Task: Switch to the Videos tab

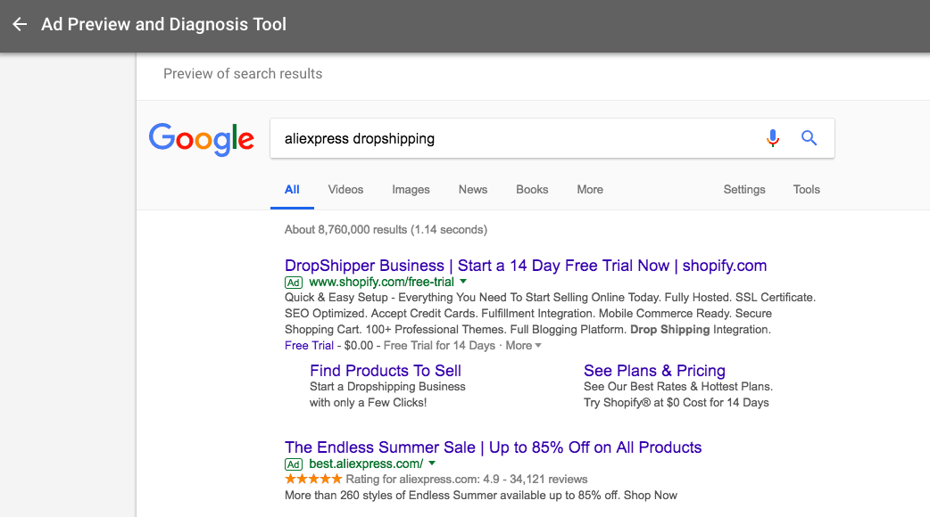Action: point(345,189)
